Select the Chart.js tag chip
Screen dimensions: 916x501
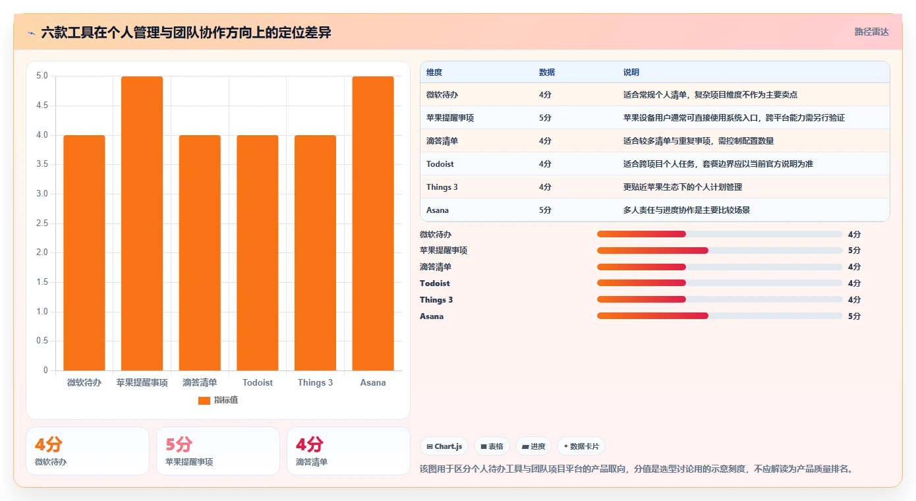point(444,446)
